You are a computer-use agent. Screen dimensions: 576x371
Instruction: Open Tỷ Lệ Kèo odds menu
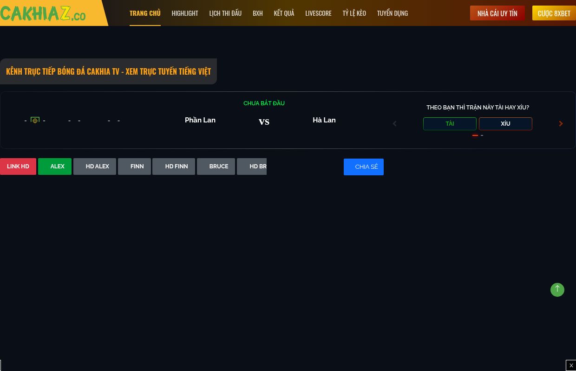354,13
